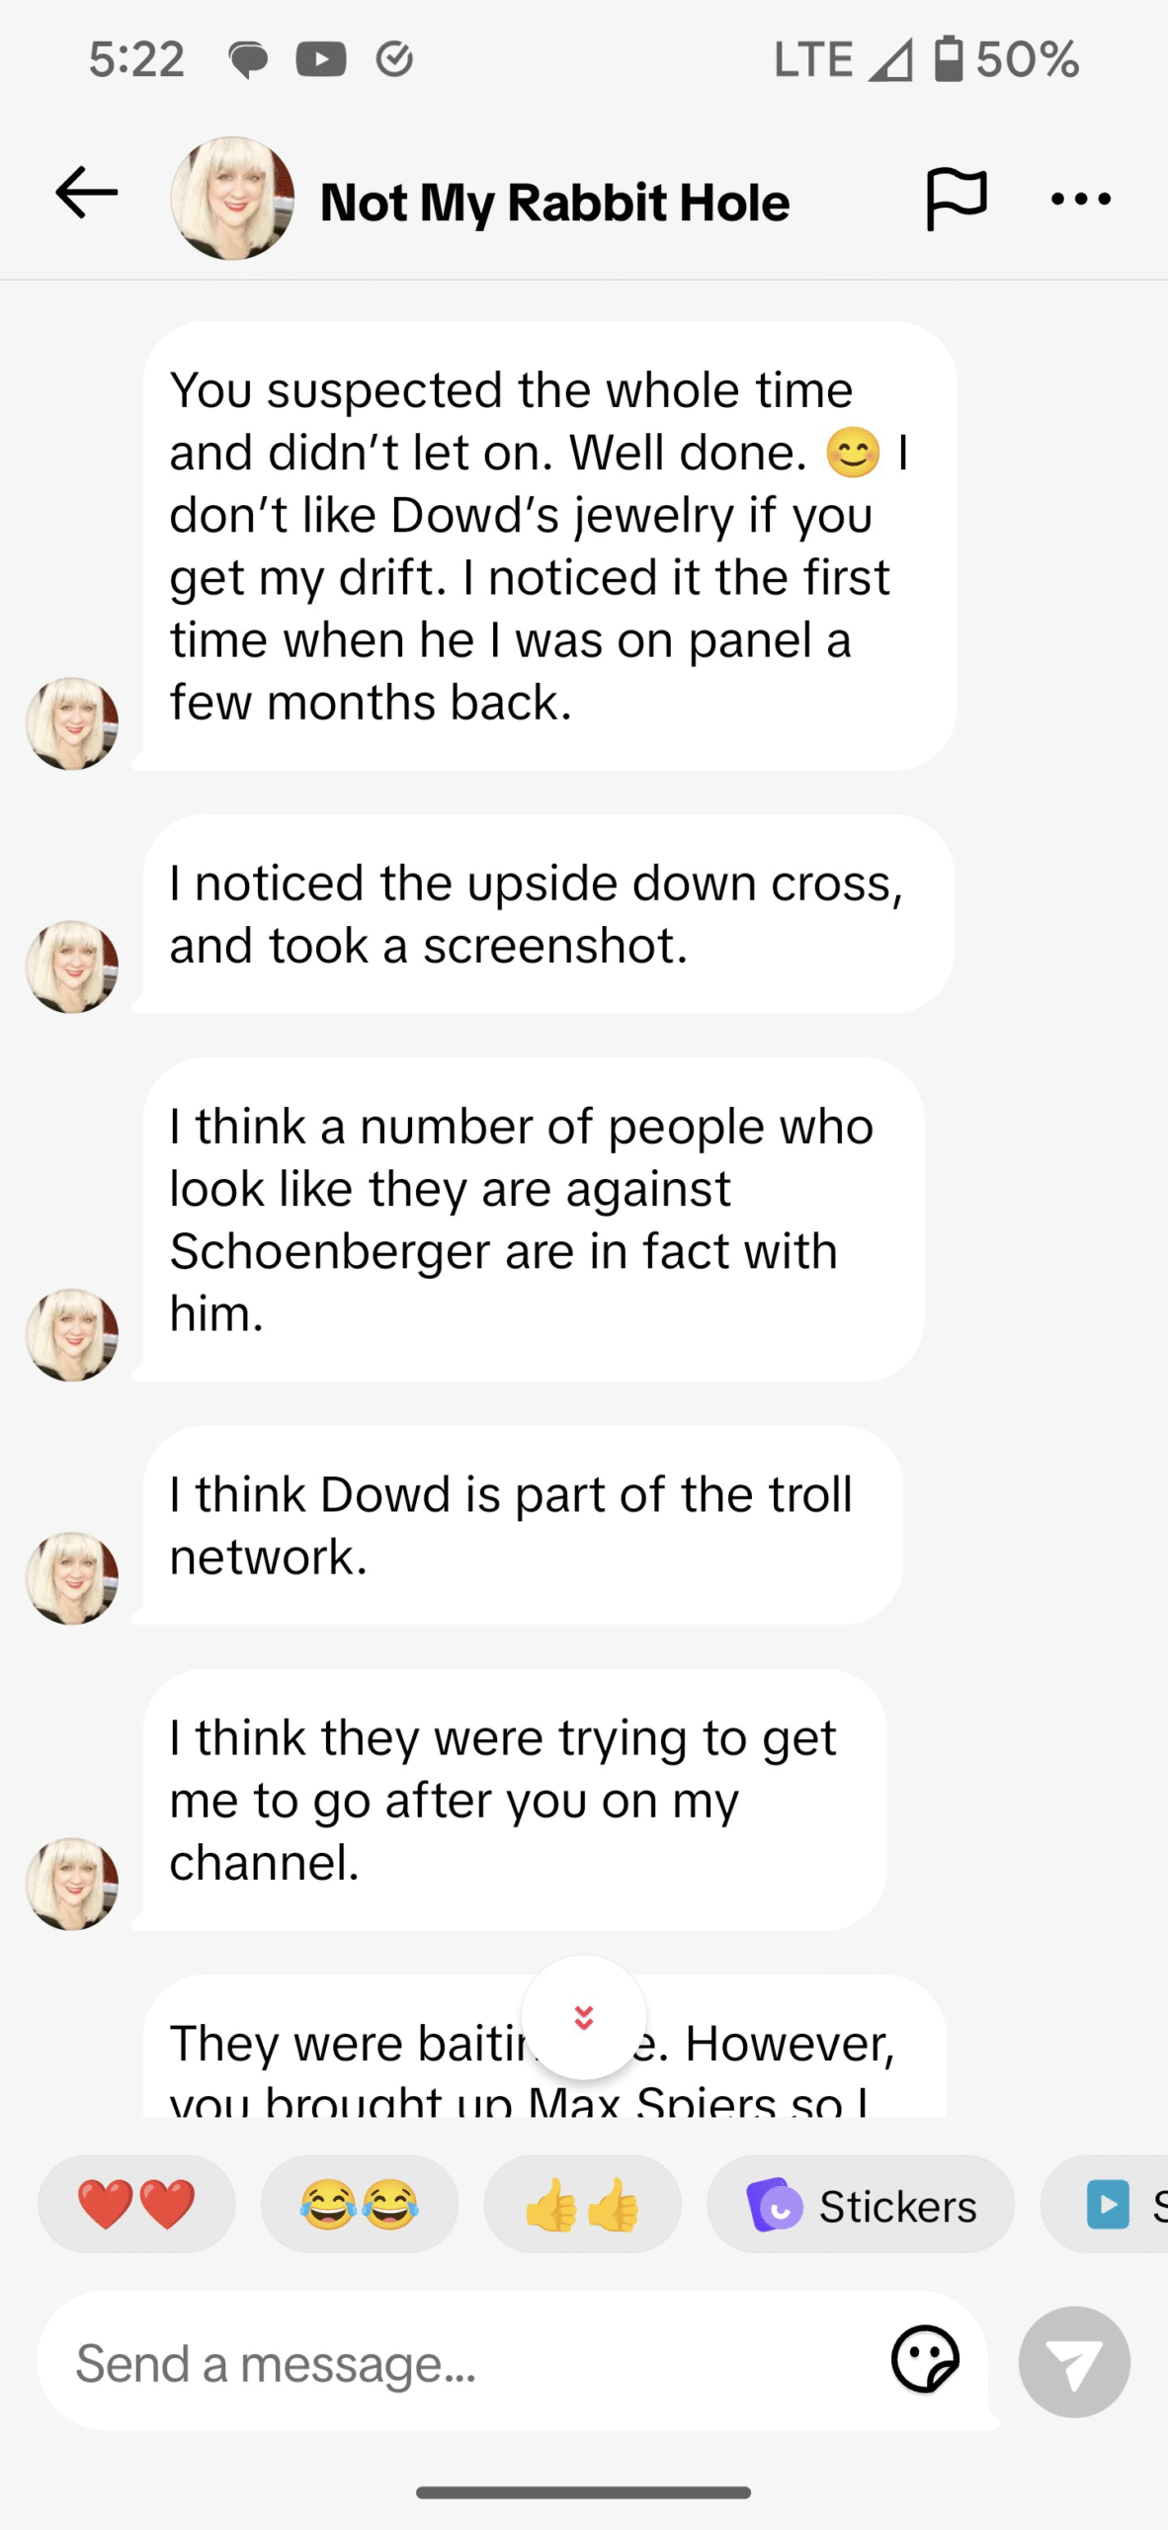
Task: Send the double red hearts reaction
Action: (x=136, y=2205)
